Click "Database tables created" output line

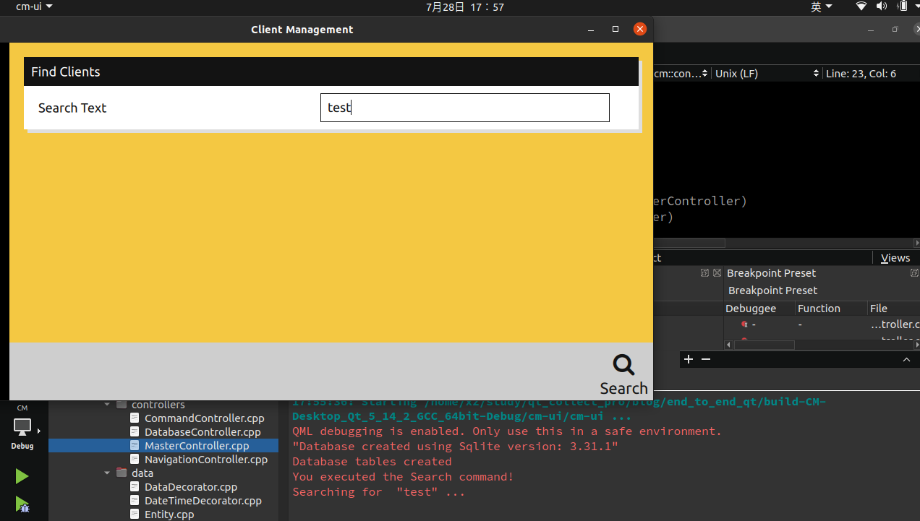pos(372,462)
